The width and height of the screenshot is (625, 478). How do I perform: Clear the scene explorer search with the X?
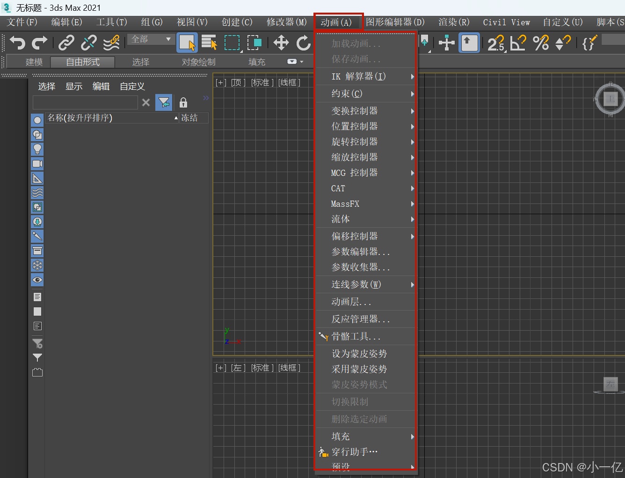146,102
